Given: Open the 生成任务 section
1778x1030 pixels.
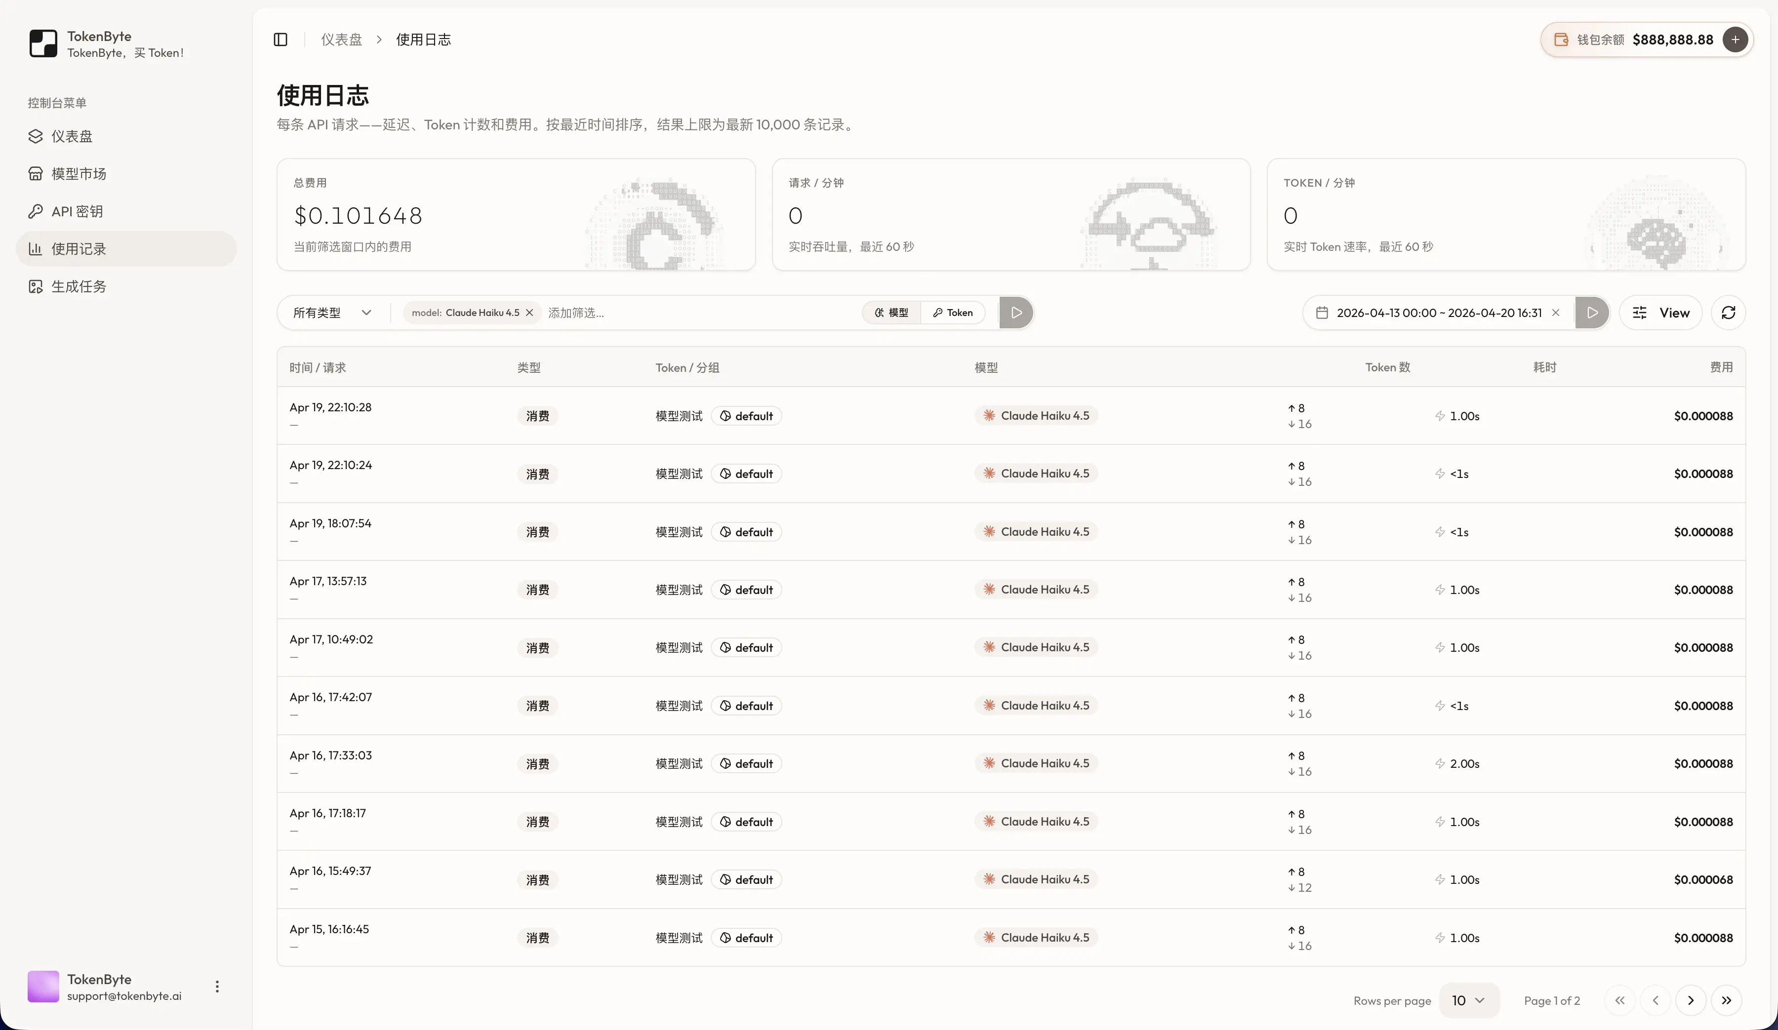Looking at the screenshot, I should pos(79,286).
